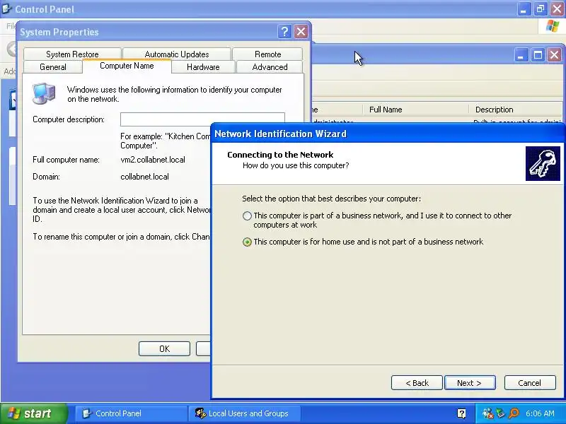Click the System Properties help question button
This screenshot has height=424, width=566.
284,32
